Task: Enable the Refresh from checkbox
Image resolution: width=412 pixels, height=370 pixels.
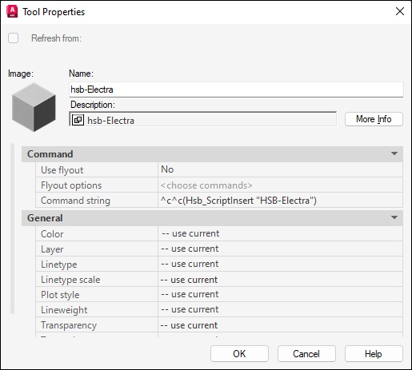Action: [13, 38]
